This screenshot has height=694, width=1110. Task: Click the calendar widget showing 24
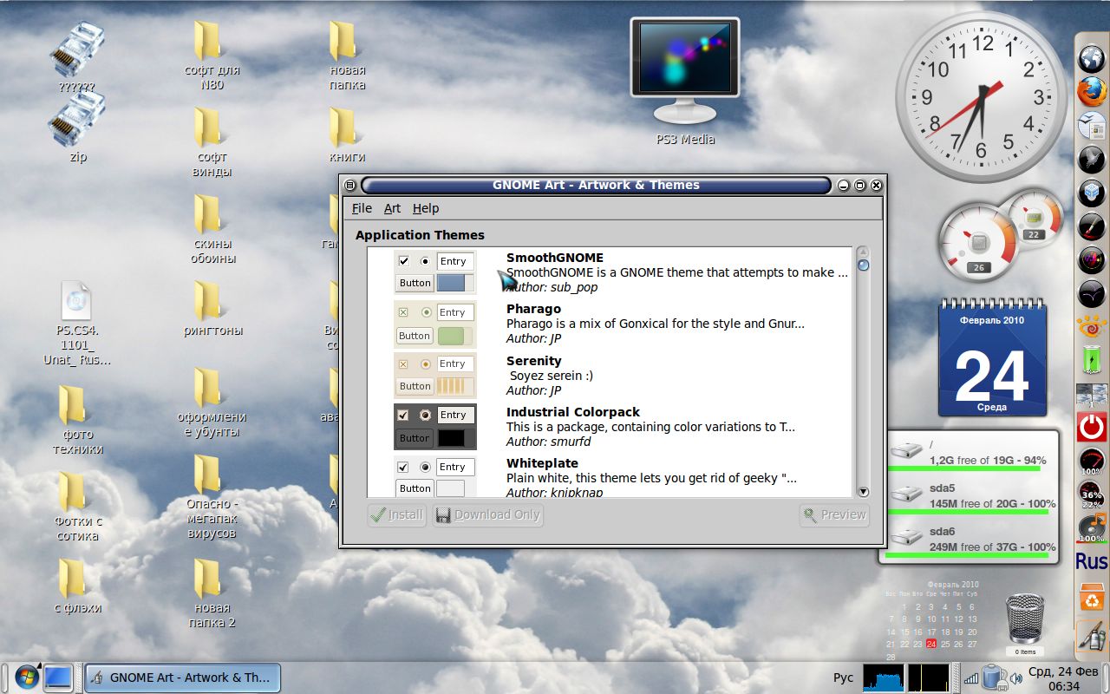click(x=992, y=357)
